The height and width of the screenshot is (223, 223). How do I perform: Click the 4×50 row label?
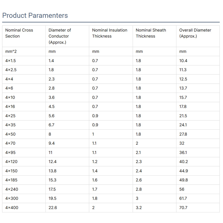pos(11,134)
